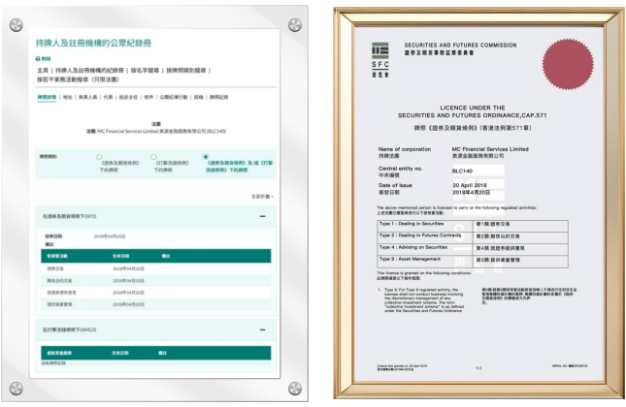Click the 按牌照類別搜尋 link
This screenshot has height=407, width=626.
186,71
